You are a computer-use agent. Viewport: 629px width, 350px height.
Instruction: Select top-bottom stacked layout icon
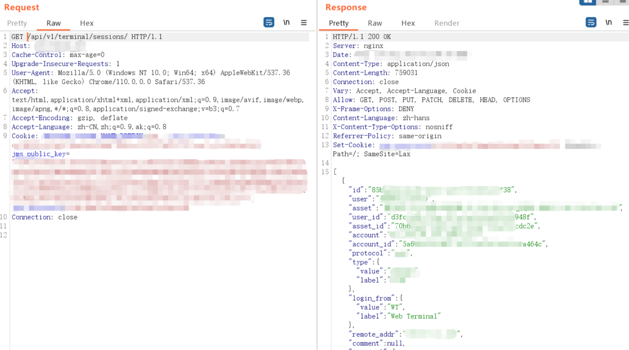(605, 2)
